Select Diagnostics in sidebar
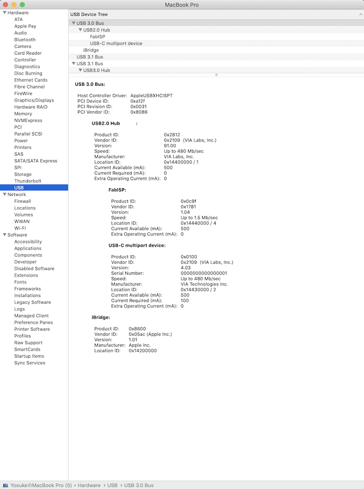This screenshot has width=364, height=489. (x=27, y=66)
